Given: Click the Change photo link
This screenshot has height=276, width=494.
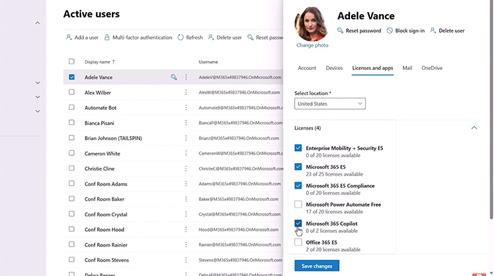Looking at the screenshot, I should click(312, 46).
